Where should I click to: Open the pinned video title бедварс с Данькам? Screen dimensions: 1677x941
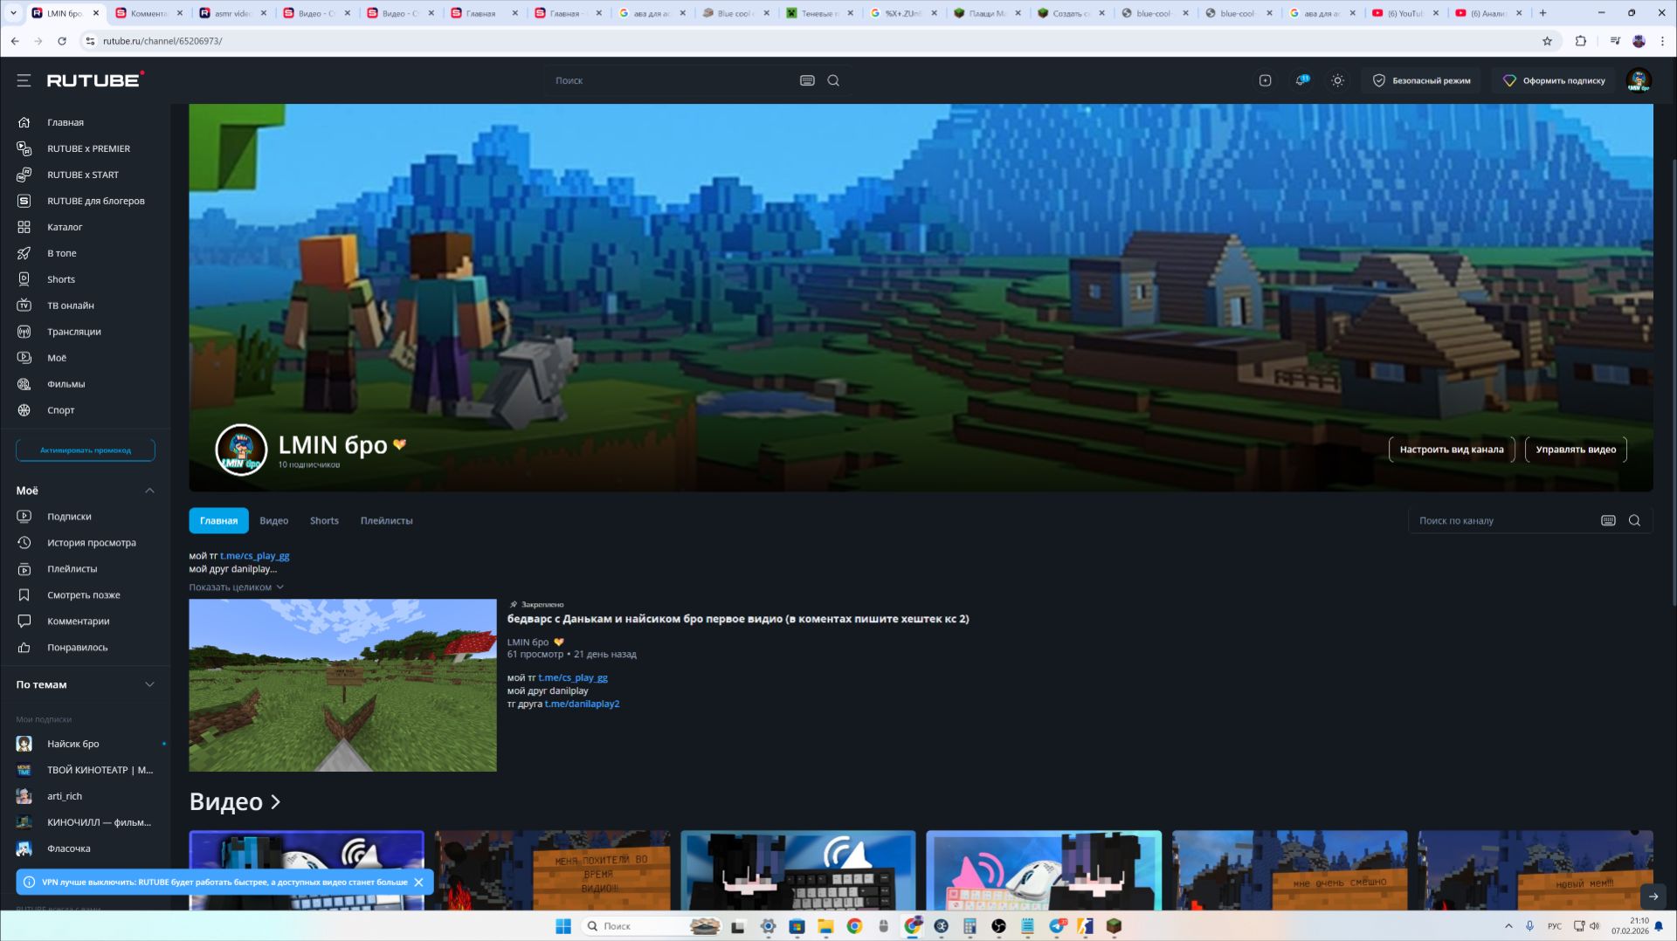click(x=738, y=619)
